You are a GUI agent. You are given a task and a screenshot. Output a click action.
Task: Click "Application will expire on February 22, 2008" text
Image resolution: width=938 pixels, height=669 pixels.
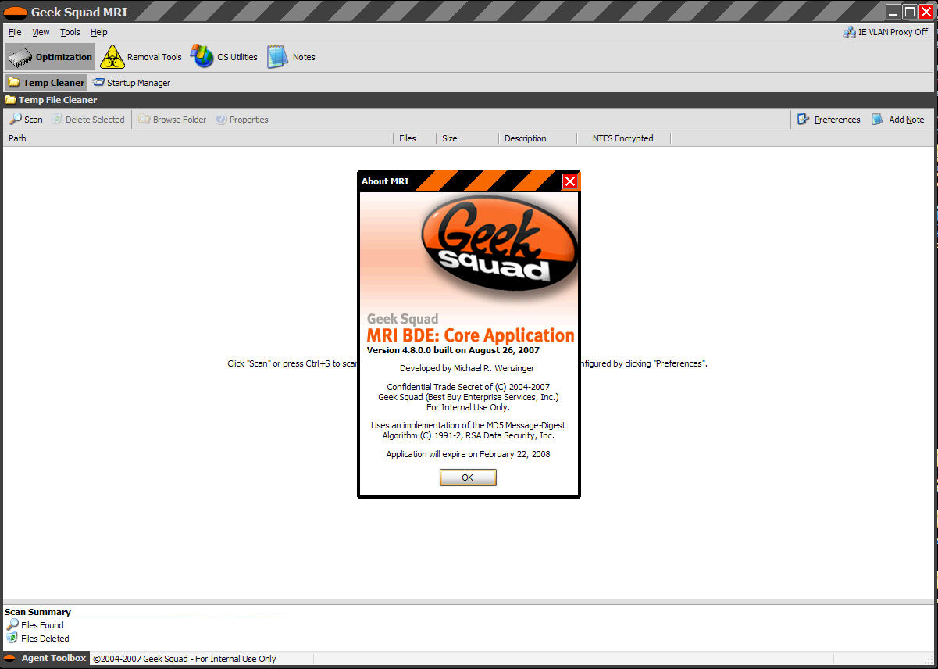(468, 454)
